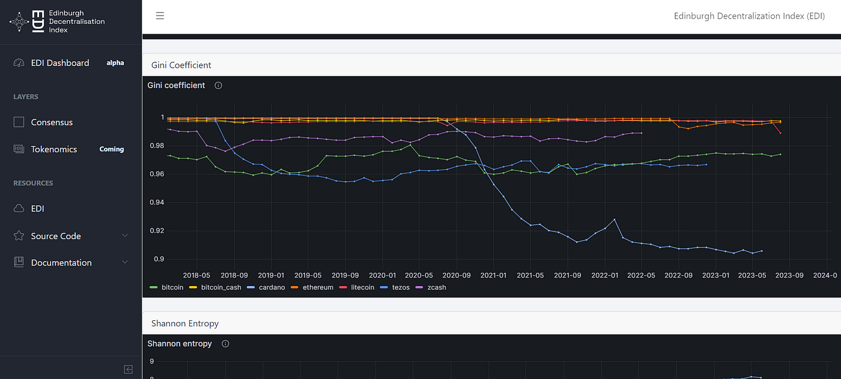
Task: Click the 2021-01 x-axis label
Action: pos(493,275)
